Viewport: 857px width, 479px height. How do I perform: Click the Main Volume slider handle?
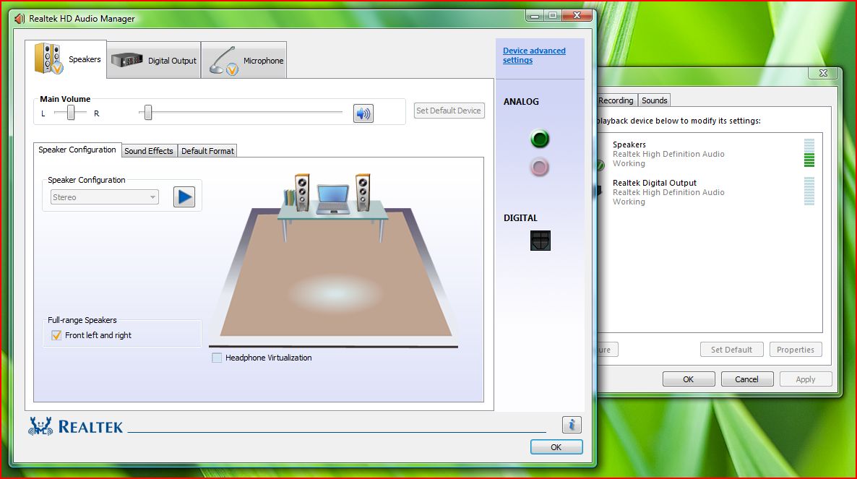point(148,113)
